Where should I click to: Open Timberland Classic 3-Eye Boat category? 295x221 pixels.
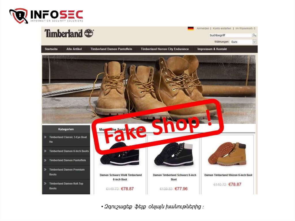pyautogui.click(x=68, y=139)
